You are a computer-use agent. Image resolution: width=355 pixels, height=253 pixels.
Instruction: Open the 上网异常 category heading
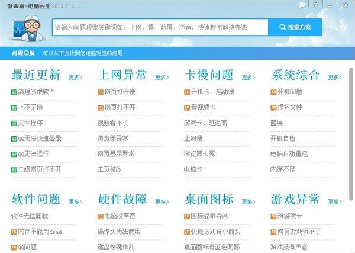coord(122,75)
